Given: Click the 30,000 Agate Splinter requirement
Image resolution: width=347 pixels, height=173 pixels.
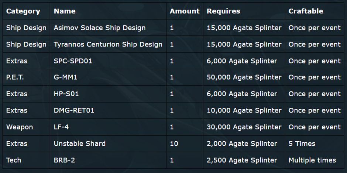Looking at the screenshot, I should pos(244,127).
